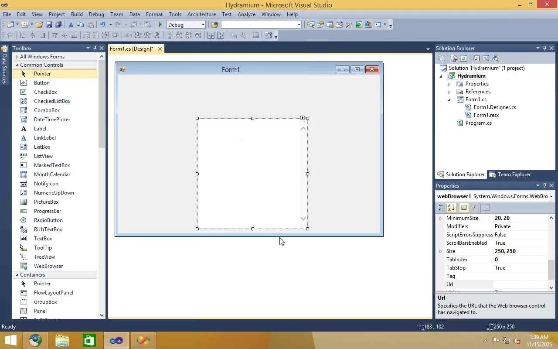Click the Start Page toolbar icon
This screenshot has width=558, height=349.
359,24
